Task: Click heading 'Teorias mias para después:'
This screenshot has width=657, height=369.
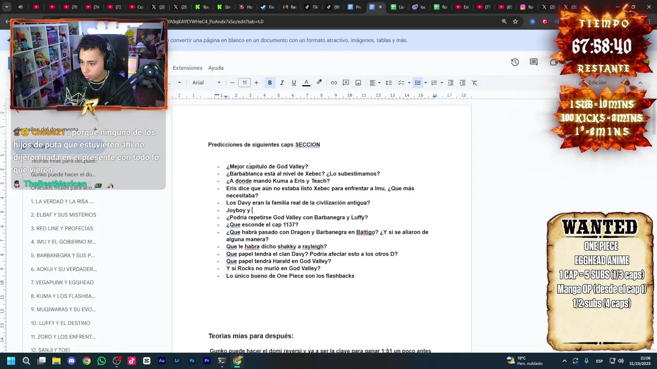Action: click(251, 336)
